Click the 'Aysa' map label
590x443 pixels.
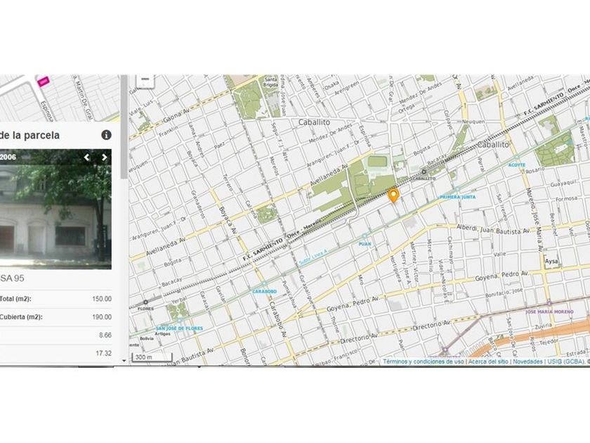click(551, 261)
